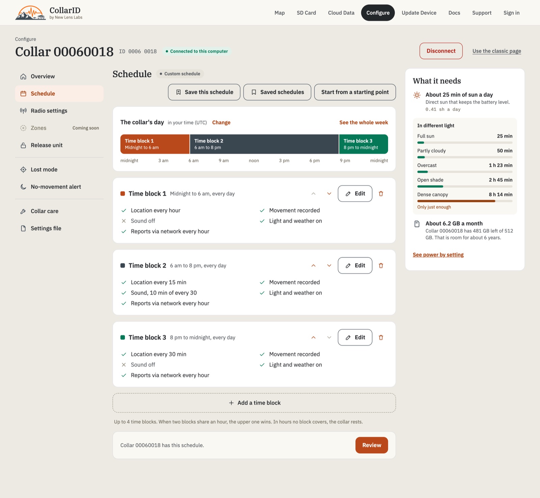Select the Configure nav pill
Screen dimensions: 540x498
pos(378,13)
